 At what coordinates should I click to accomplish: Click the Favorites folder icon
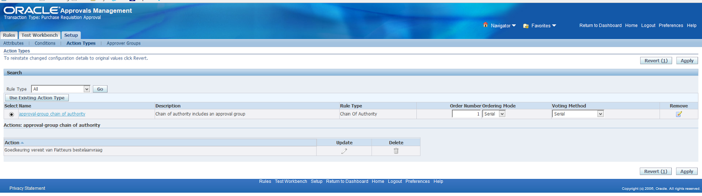pos(526,26)
